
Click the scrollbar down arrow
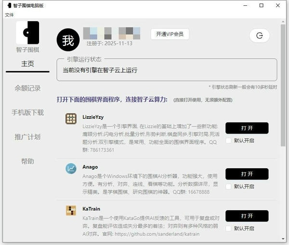pyautogui.click(x=283, y=239)
